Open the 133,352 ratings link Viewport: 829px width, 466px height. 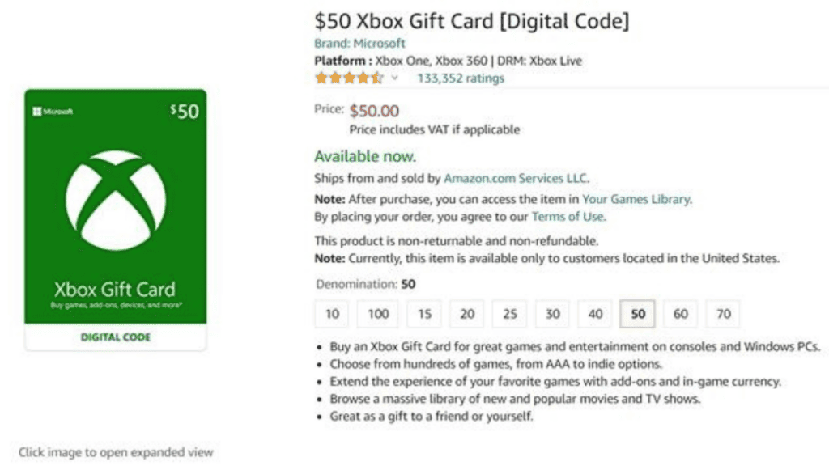click(x=460, y=78)
